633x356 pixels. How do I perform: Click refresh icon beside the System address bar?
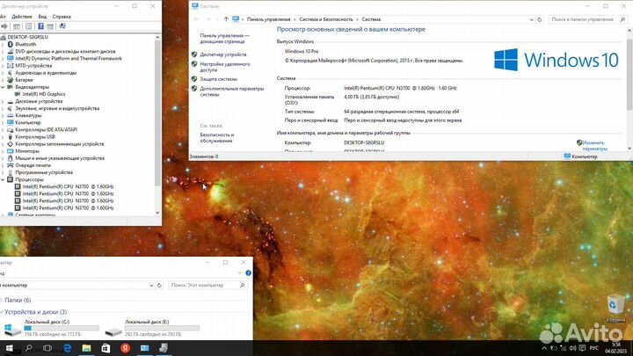pos(539,19)
